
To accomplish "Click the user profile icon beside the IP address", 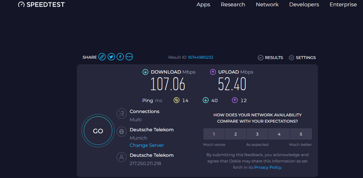I will pos(122,157).
